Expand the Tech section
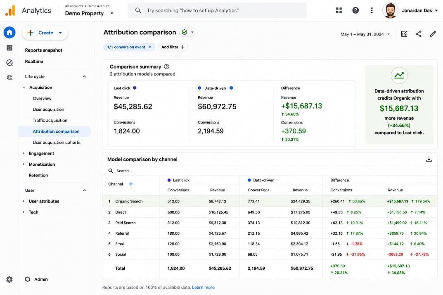 [x=24, y=212]
